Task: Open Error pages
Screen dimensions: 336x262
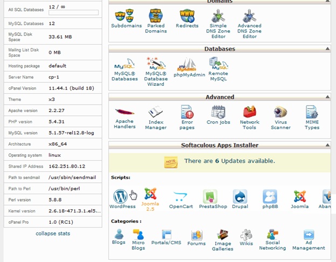Action: [187, 118]
